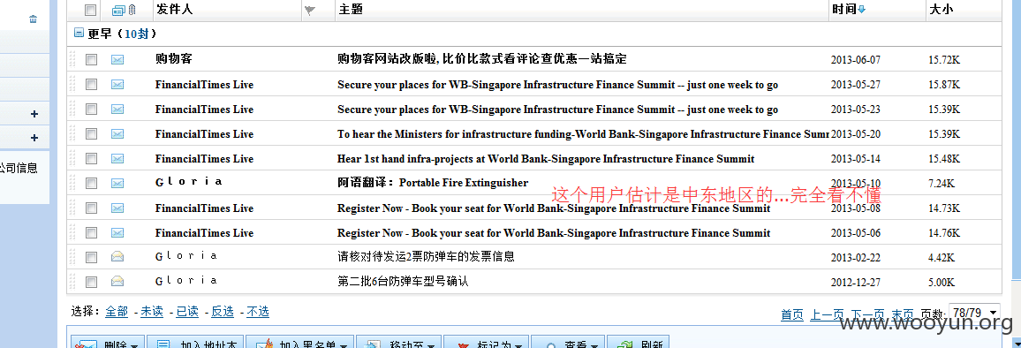Check the box for the 2013-05-08 FinancialTimes mail
This screenshot has width=1021, height=348.
click(91, 208)
